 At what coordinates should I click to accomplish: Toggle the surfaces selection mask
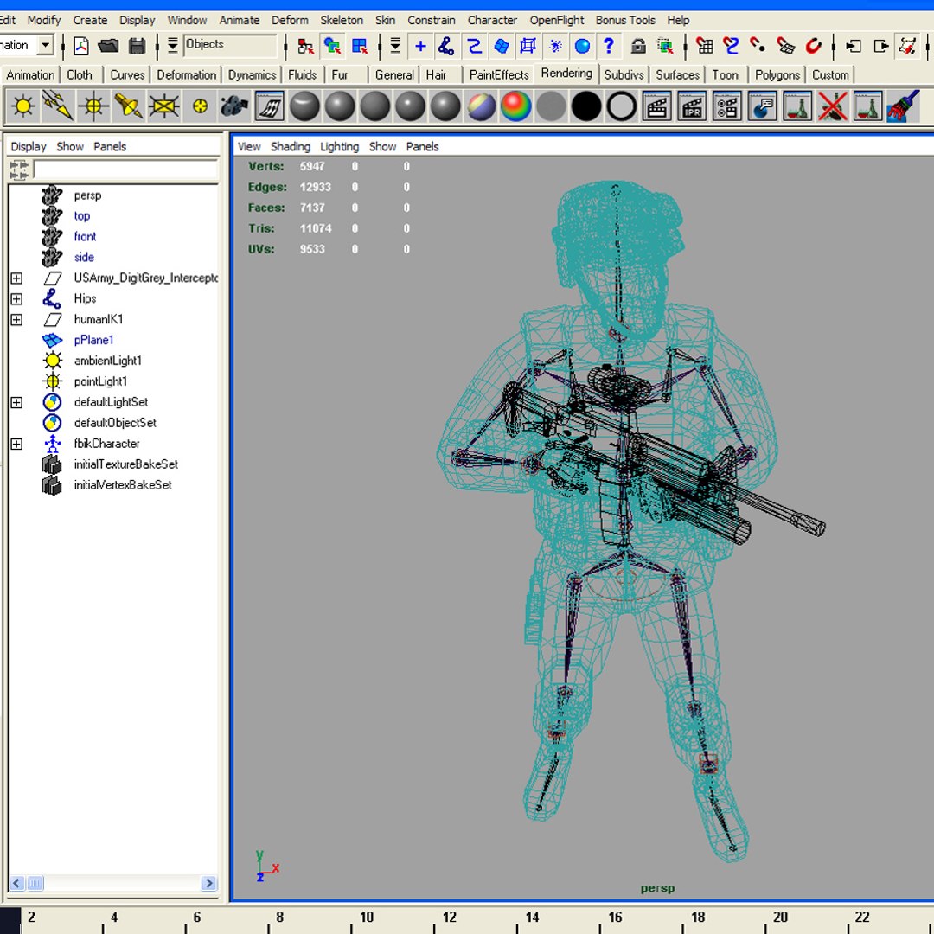[502, 46]
